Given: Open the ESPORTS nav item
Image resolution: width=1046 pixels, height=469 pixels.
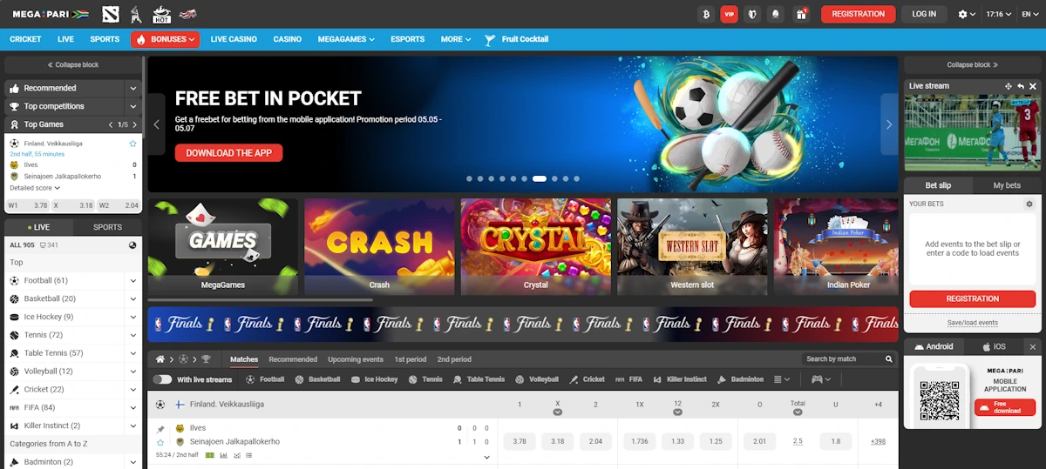Looking at the screenshot, I should pos(408,39).
